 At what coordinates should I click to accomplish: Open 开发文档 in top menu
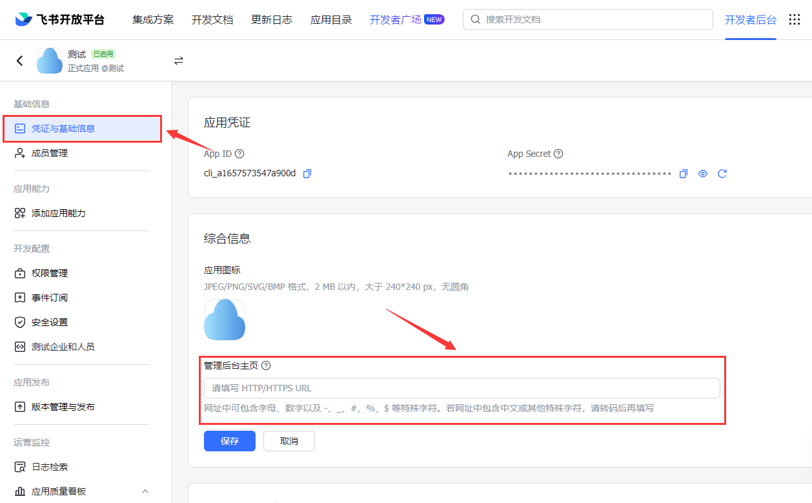[x=212, y=19]
